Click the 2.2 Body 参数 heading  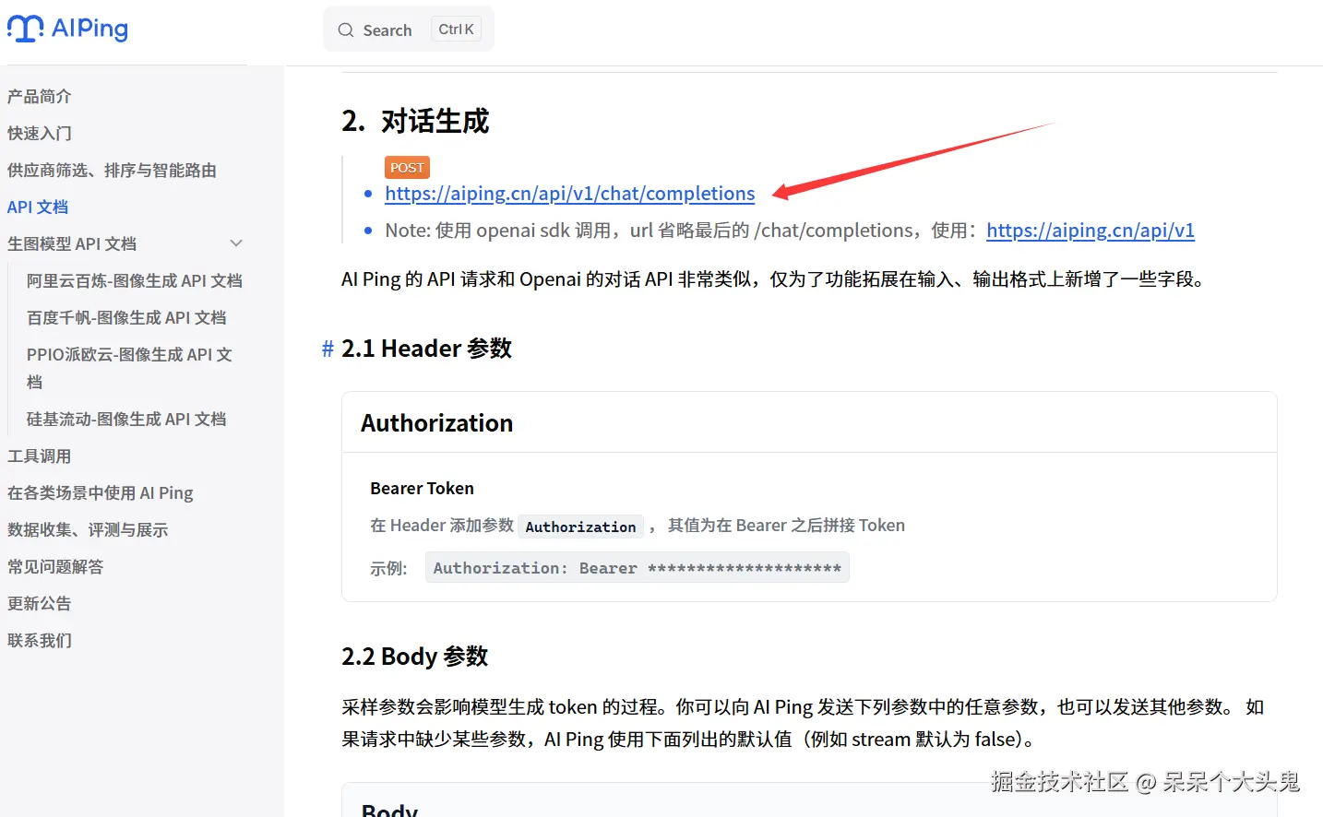click(415, 657)
